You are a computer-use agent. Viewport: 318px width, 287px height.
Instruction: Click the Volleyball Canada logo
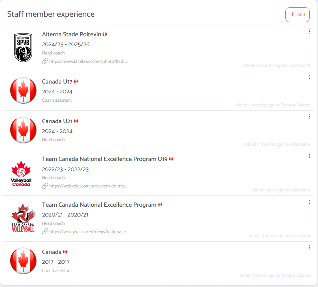[21, 173]
